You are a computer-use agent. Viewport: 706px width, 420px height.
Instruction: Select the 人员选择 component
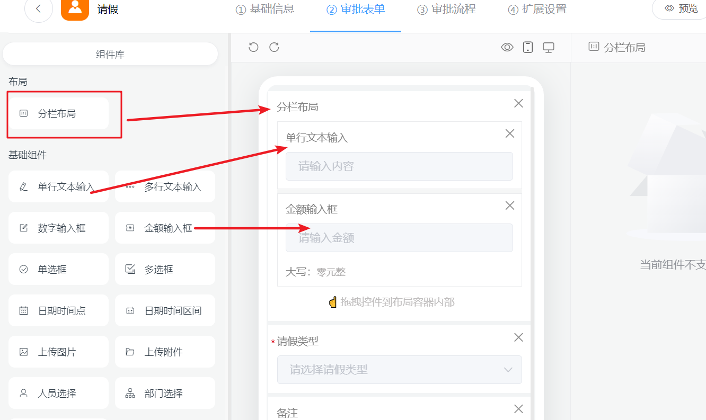point(58,393)
